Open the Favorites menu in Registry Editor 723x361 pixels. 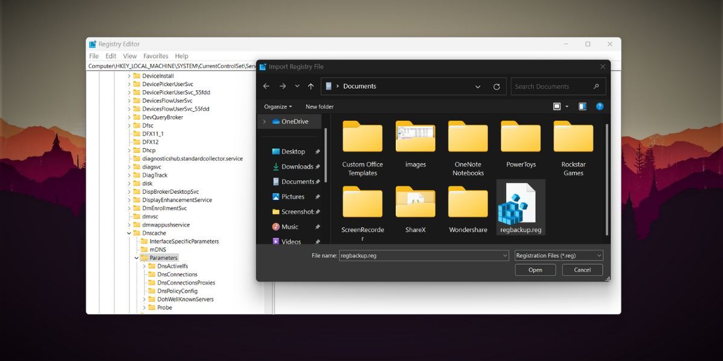tap(155, 55)
